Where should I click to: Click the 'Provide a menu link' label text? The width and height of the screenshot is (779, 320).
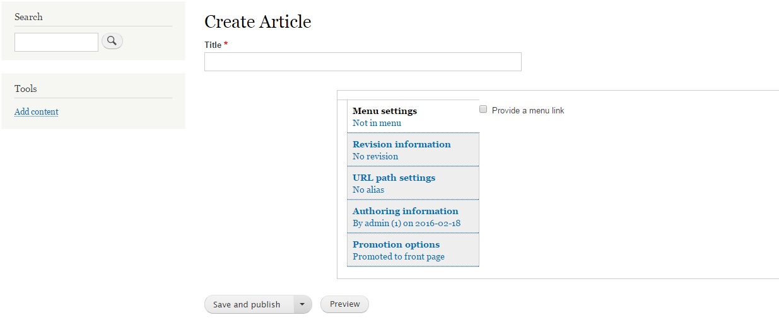pyautogui.click(x=528, y=110)
